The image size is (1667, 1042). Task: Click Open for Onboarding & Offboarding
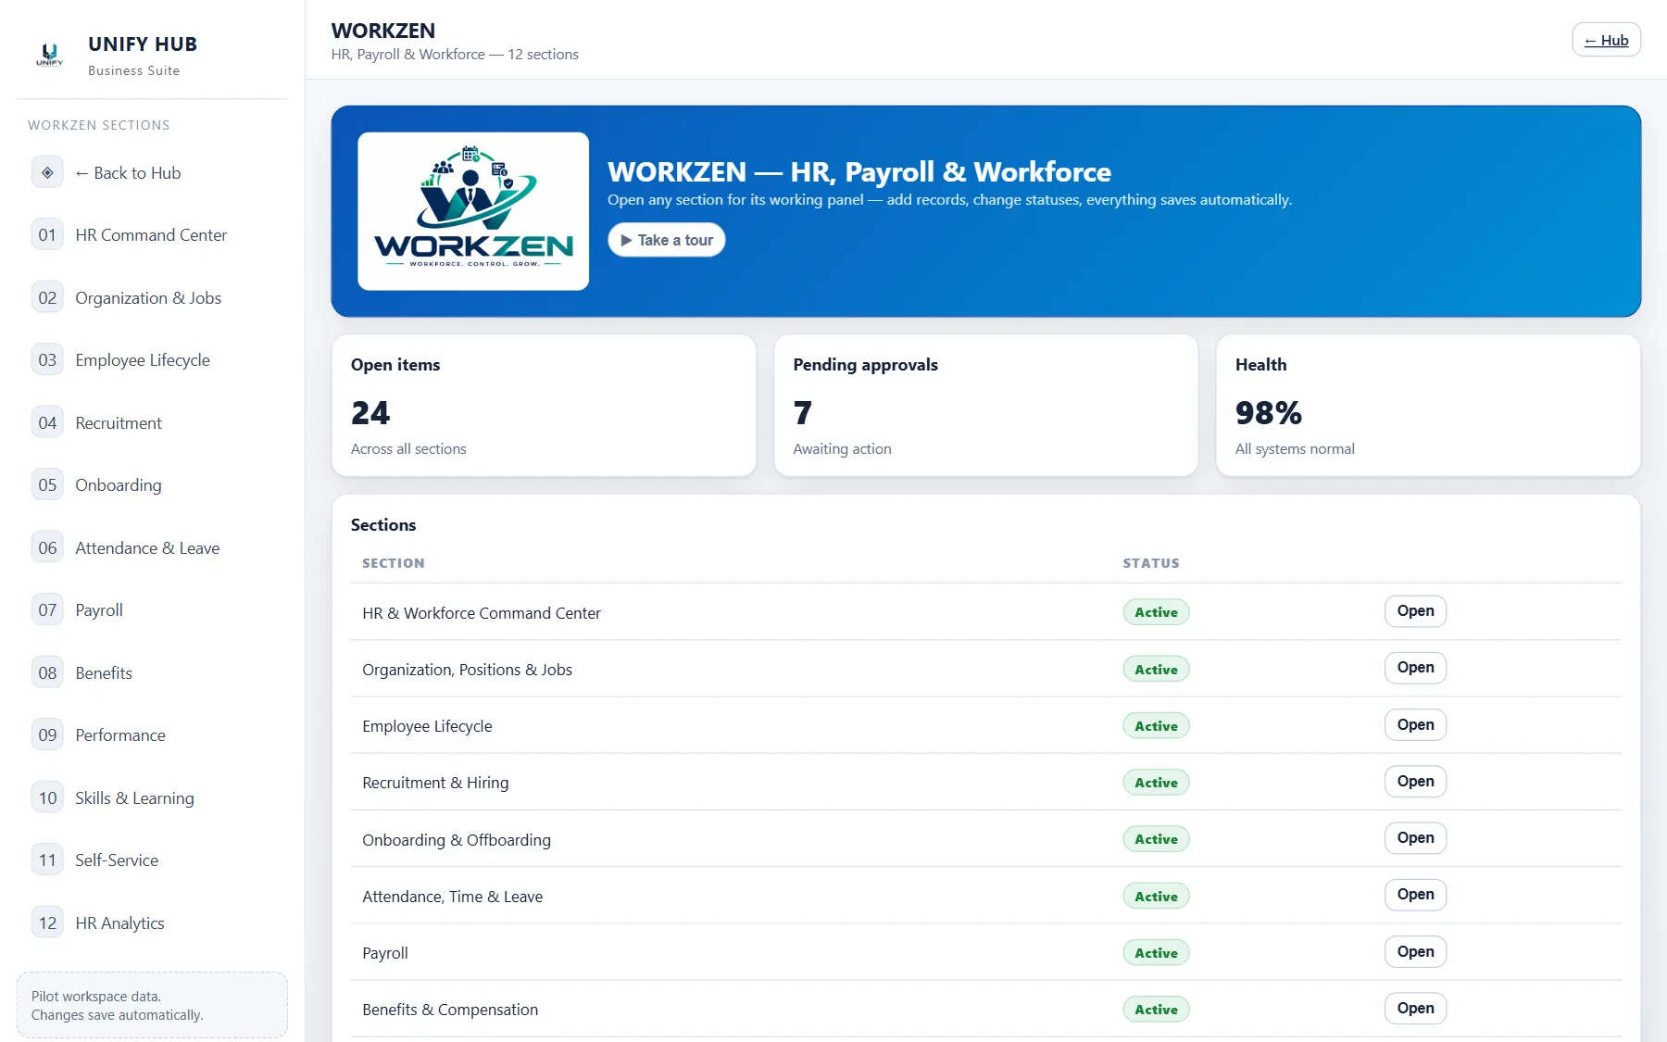[1415, 838]
